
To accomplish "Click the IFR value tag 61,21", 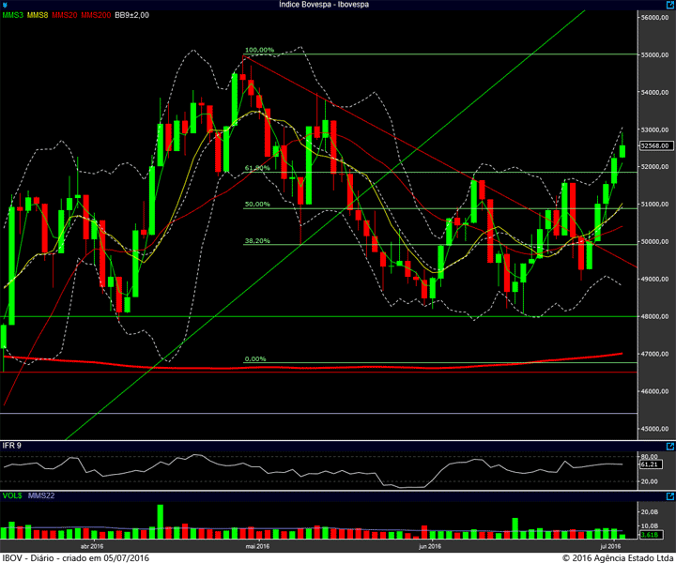I will click(650, 464).
